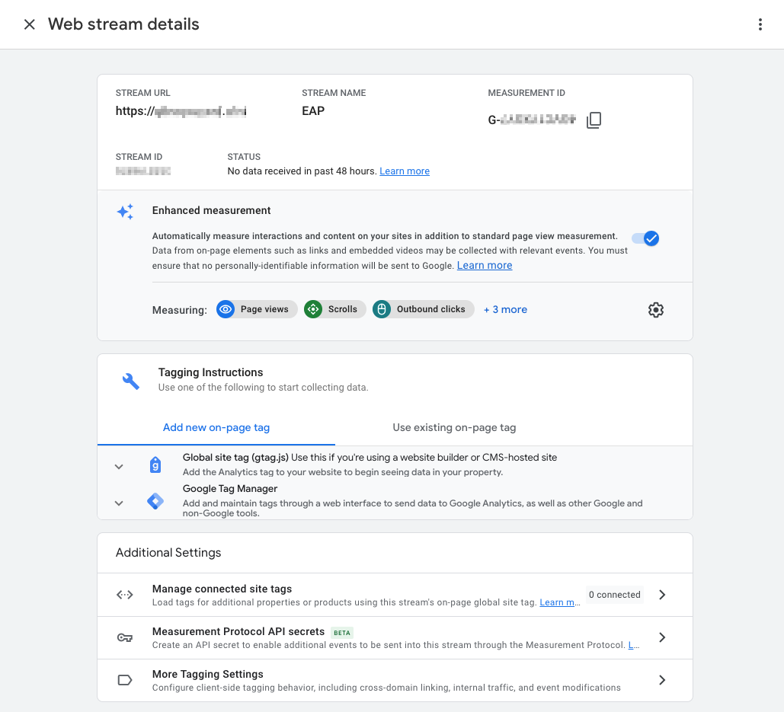
Task: Close the Web stream details panel
Action: [30, 24]
